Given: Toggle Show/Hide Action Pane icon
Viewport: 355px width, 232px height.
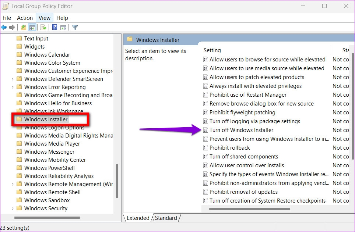Looking at the screenshot, I should pyautogui.click(x=63, y=28).
